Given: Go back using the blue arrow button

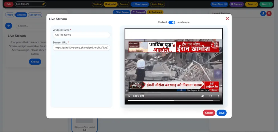Looking at the screenshot, I should pos(9,26).
